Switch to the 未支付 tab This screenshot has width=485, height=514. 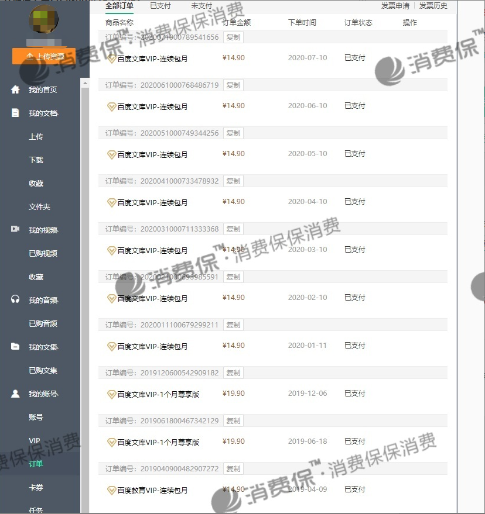[201, 6]
